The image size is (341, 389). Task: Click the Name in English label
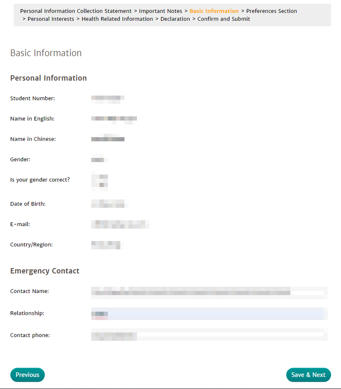(x=32, y=119)
